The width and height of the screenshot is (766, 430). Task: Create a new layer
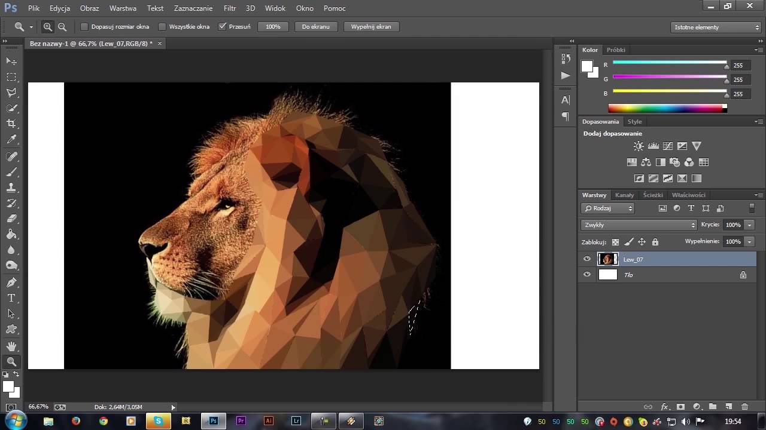728,407
